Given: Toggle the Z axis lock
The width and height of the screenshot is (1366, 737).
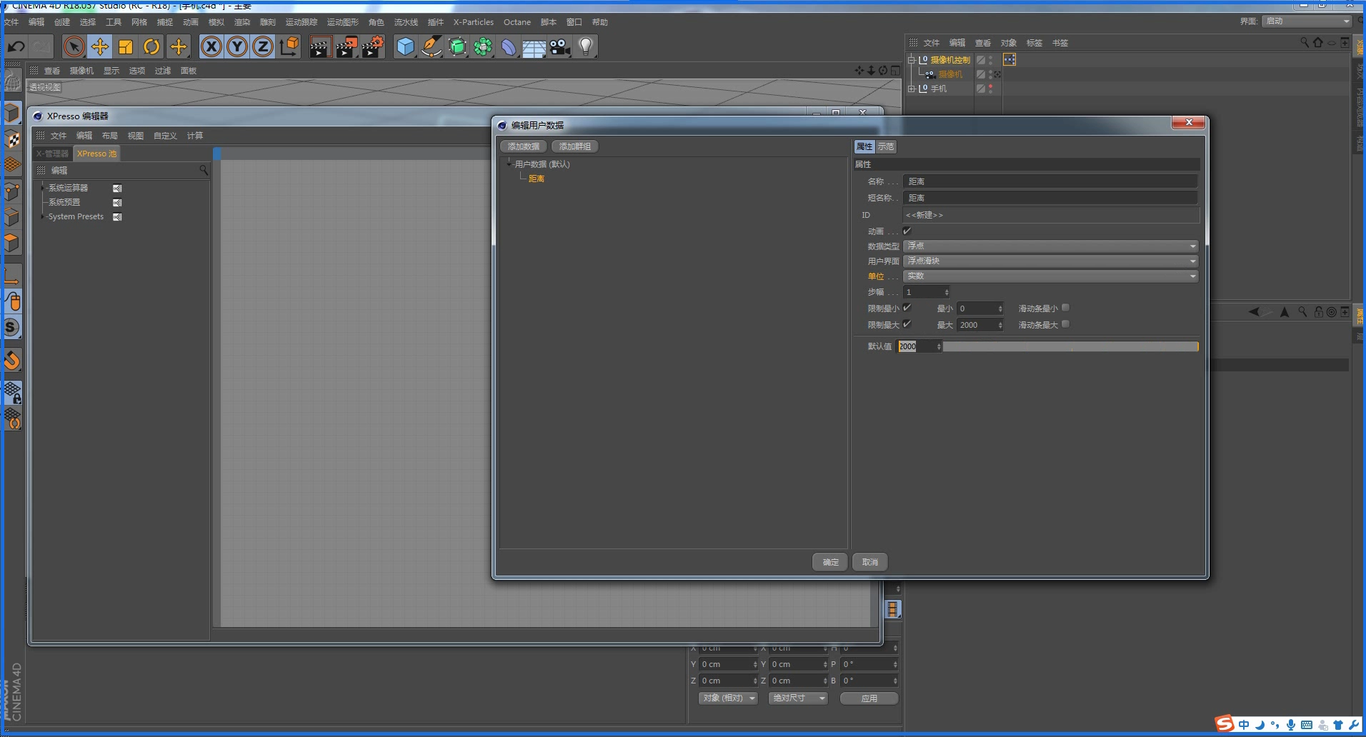Looking at the screenshot, I should point(263,47).
